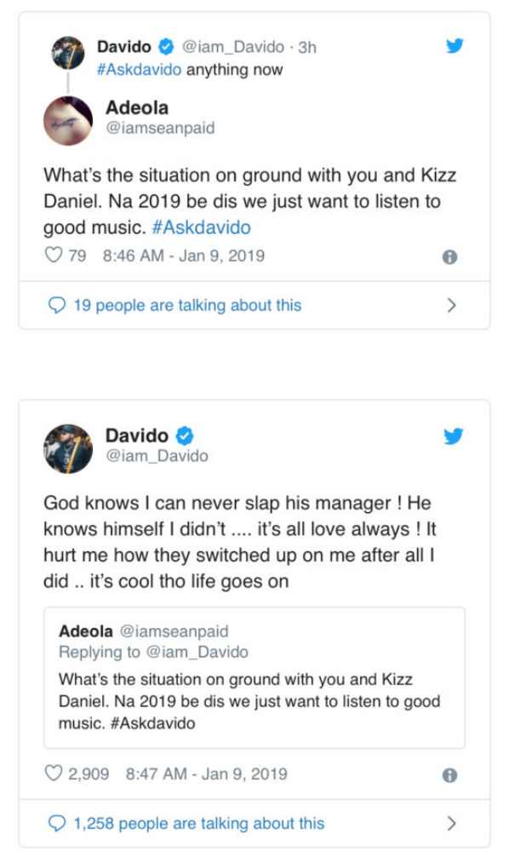This screenshot has width=509, height=859.
Task: Open "1,258 people are talking about this"
Action: pyautogui.click(x=199, y=823)
